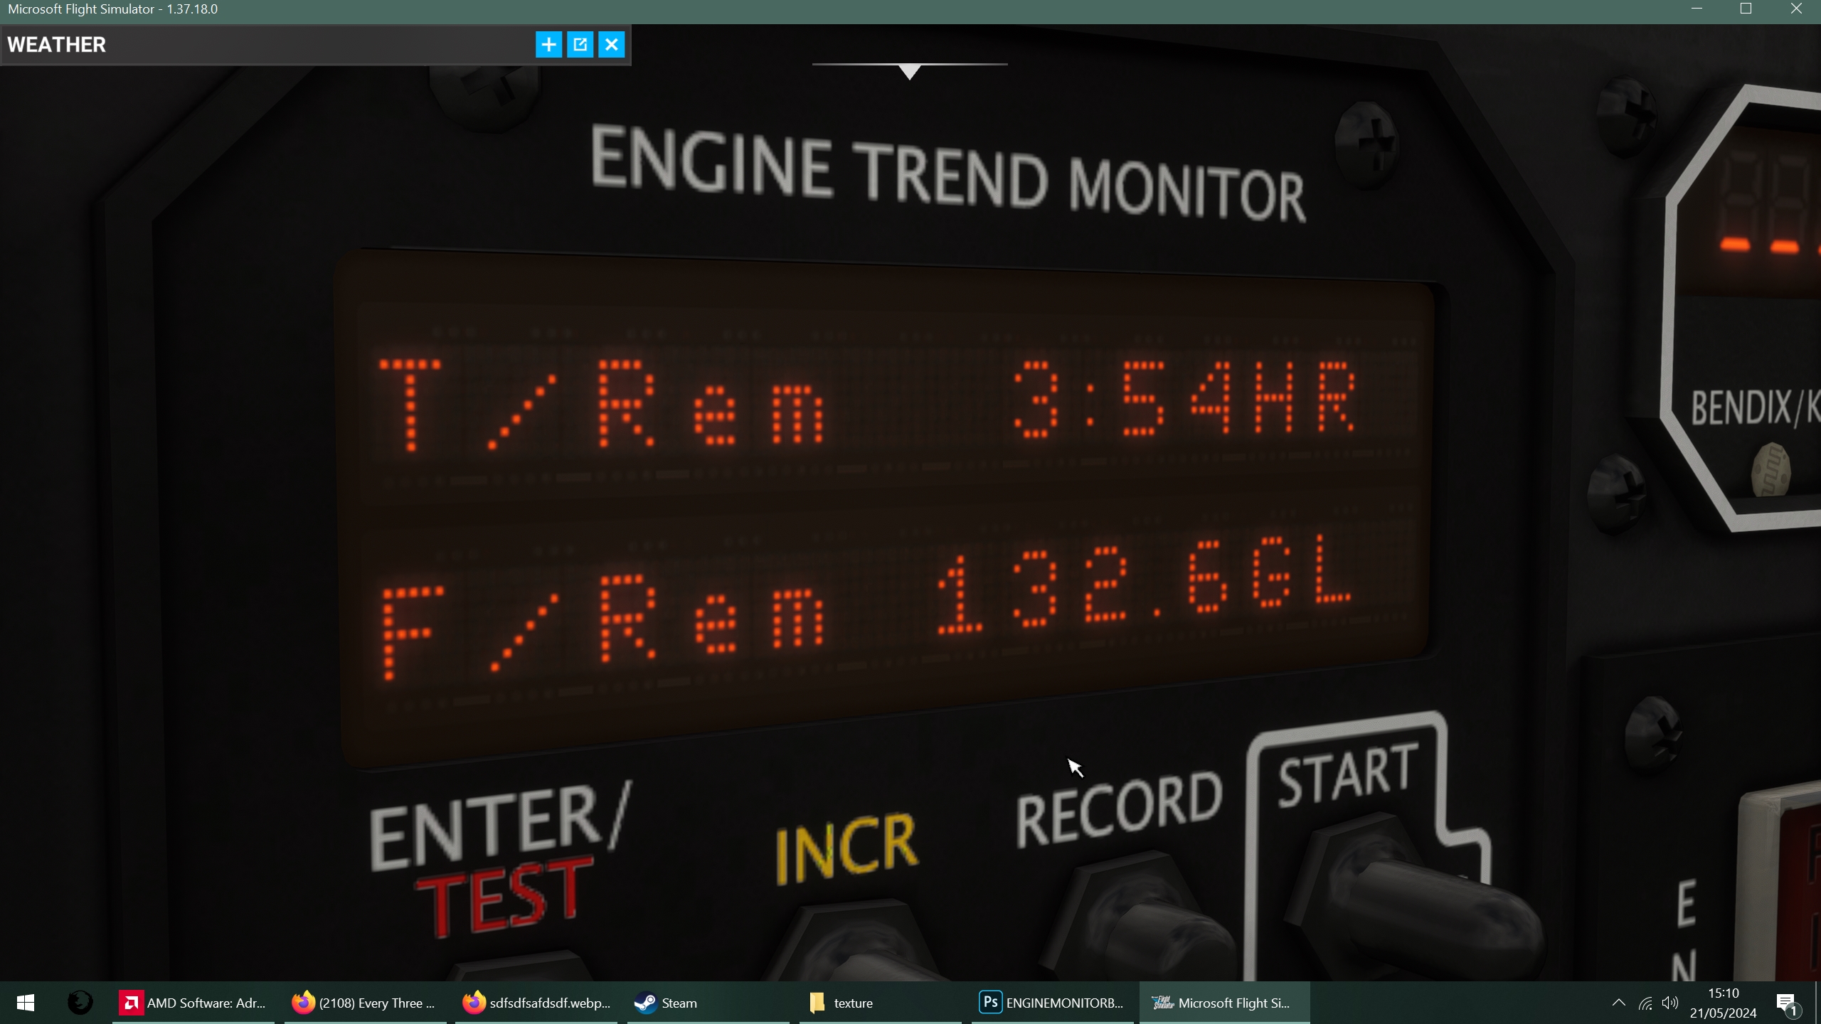Click the plus icon in Weather panel

(548, 45)
